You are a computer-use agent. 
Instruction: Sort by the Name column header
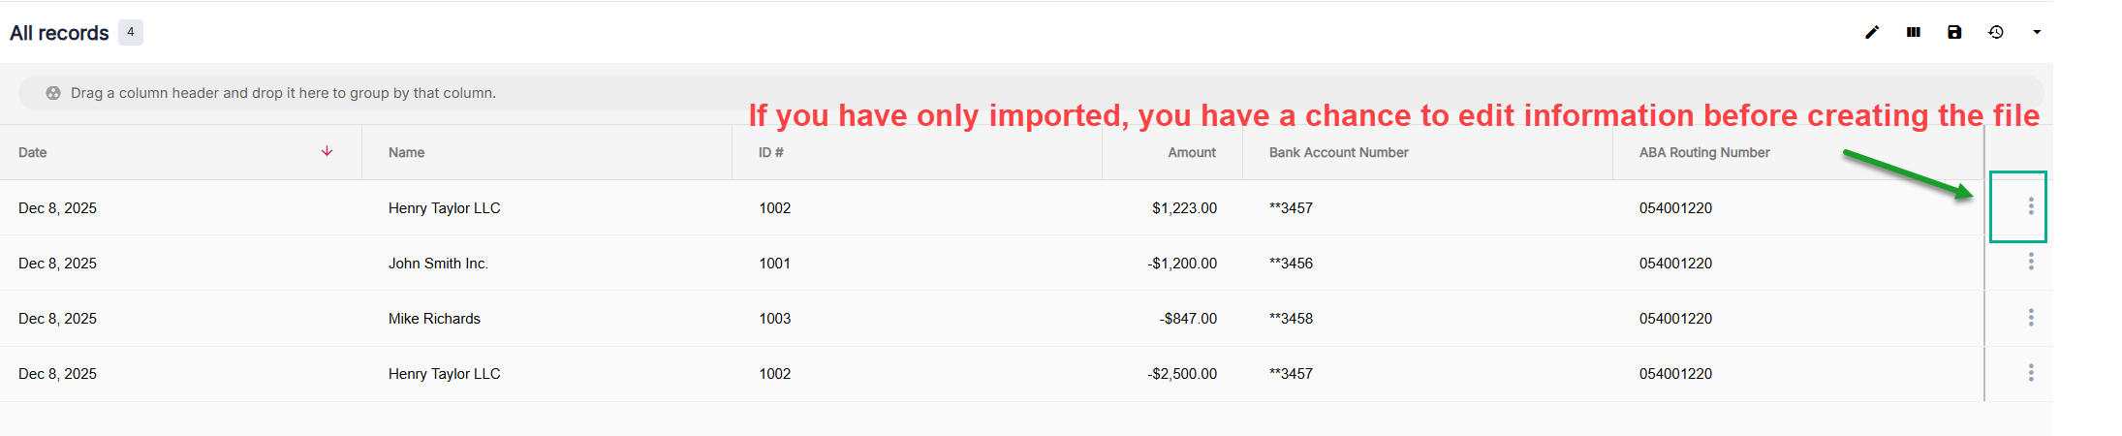tap(407, 152)
